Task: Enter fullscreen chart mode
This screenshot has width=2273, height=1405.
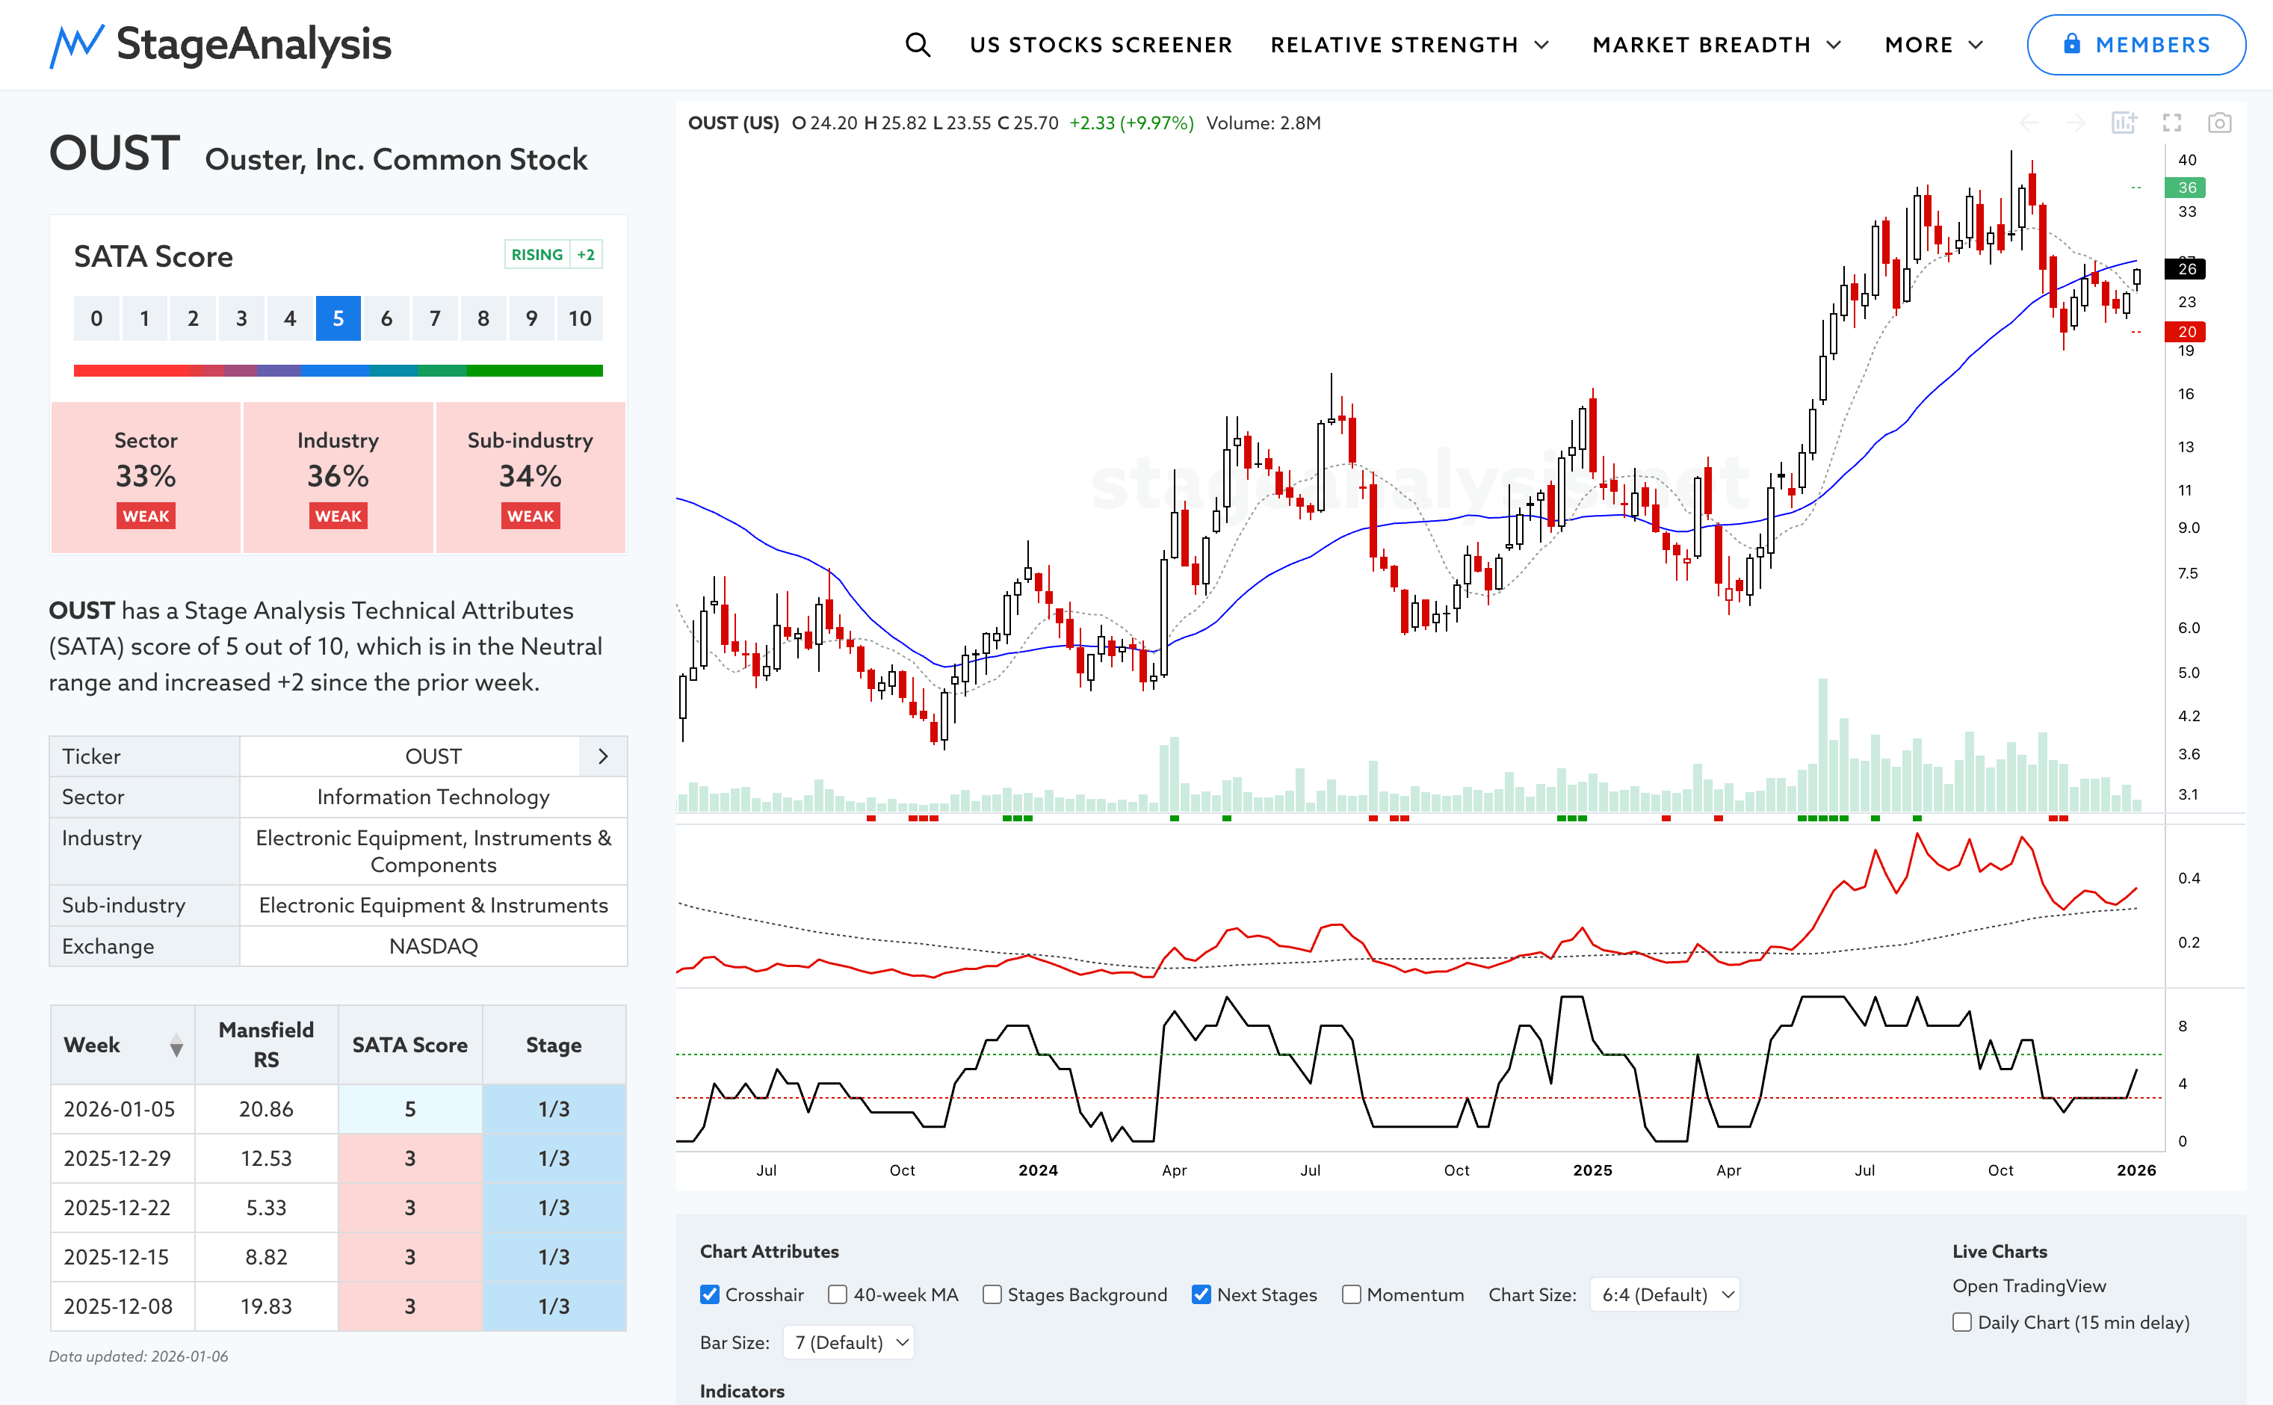Action: click(2171, 123)
